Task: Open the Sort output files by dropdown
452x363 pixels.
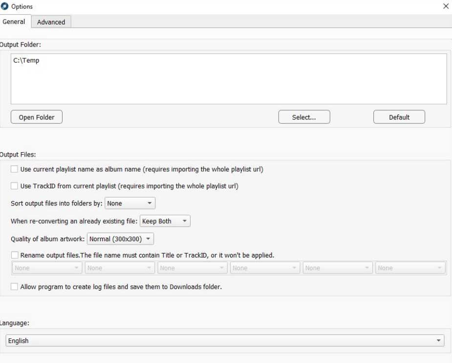Action: tap(130, 204)
